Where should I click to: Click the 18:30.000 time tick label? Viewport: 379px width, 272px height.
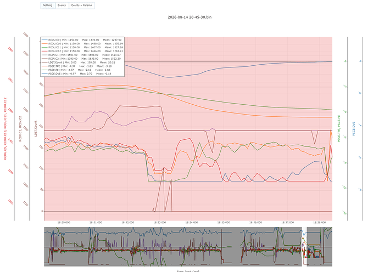pos(64,223)
